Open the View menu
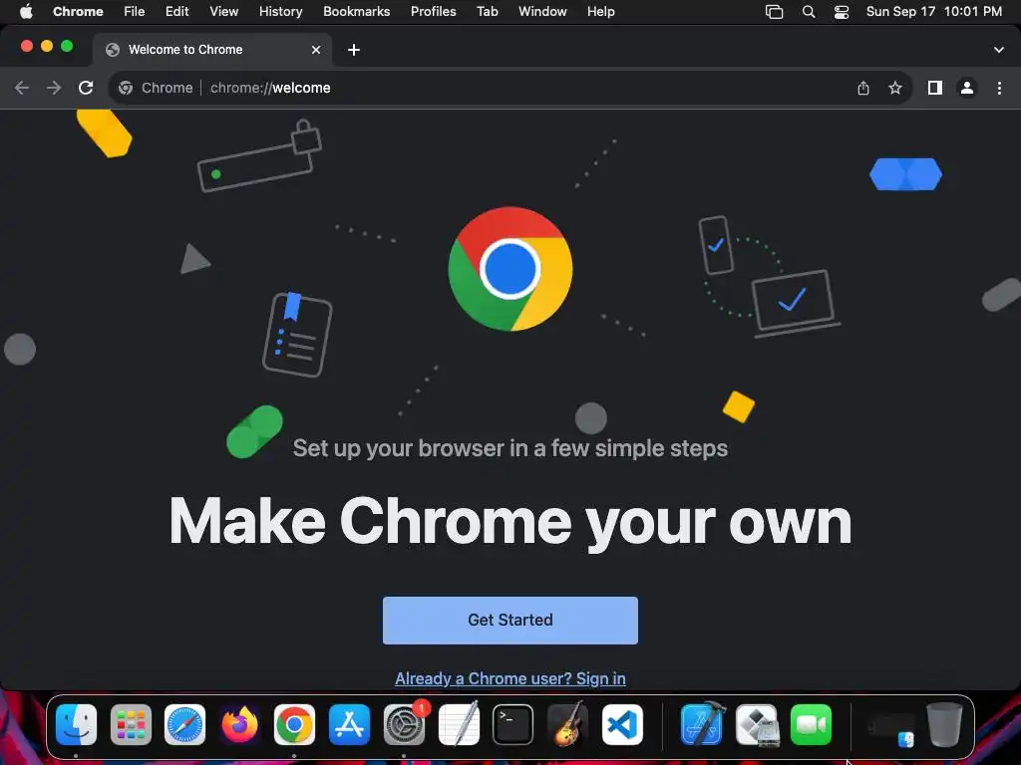This screenshot has width=1021, height=765. (x=223, y=12)
